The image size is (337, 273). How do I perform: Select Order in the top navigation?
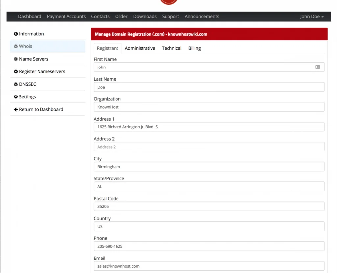(121, 16)
